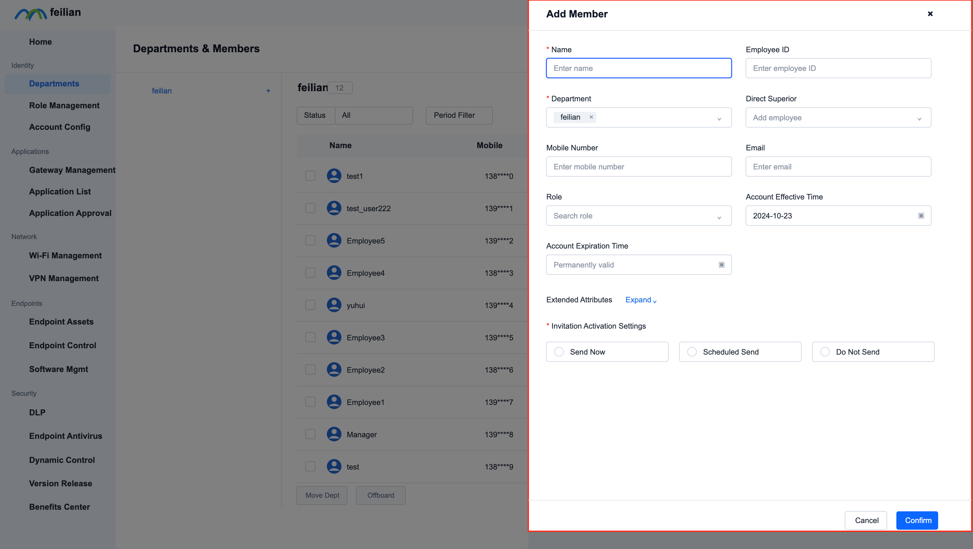Open DLP in sidebar

(37, 412)
